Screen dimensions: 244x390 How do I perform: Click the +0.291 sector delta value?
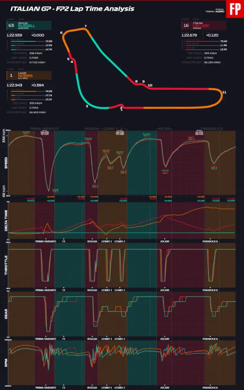point(201,197)
